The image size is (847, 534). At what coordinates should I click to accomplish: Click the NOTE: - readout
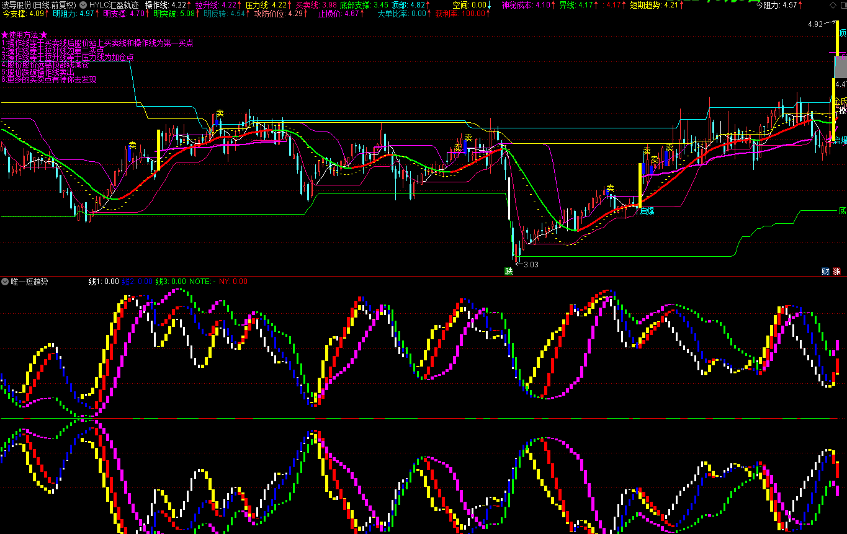(x=202, y=281)
